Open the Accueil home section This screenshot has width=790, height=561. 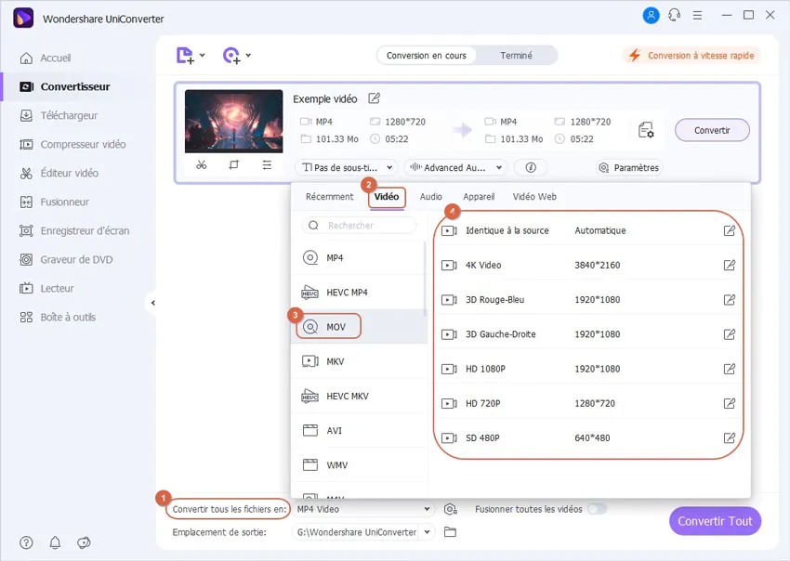tap(46, 58)
